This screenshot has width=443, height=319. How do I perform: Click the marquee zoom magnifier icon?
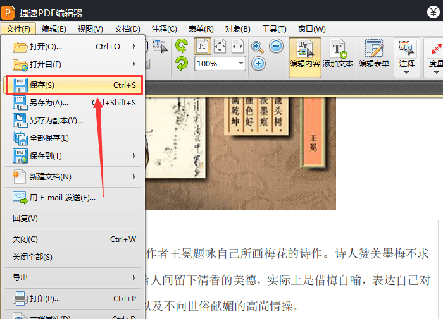258,46
